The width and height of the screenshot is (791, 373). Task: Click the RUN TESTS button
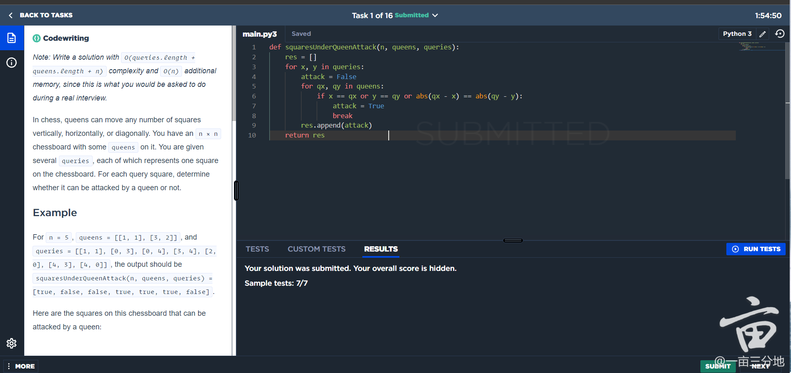click(756, 249)
